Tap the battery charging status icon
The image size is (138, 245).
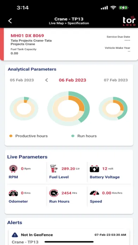click(x=124, y=8)
